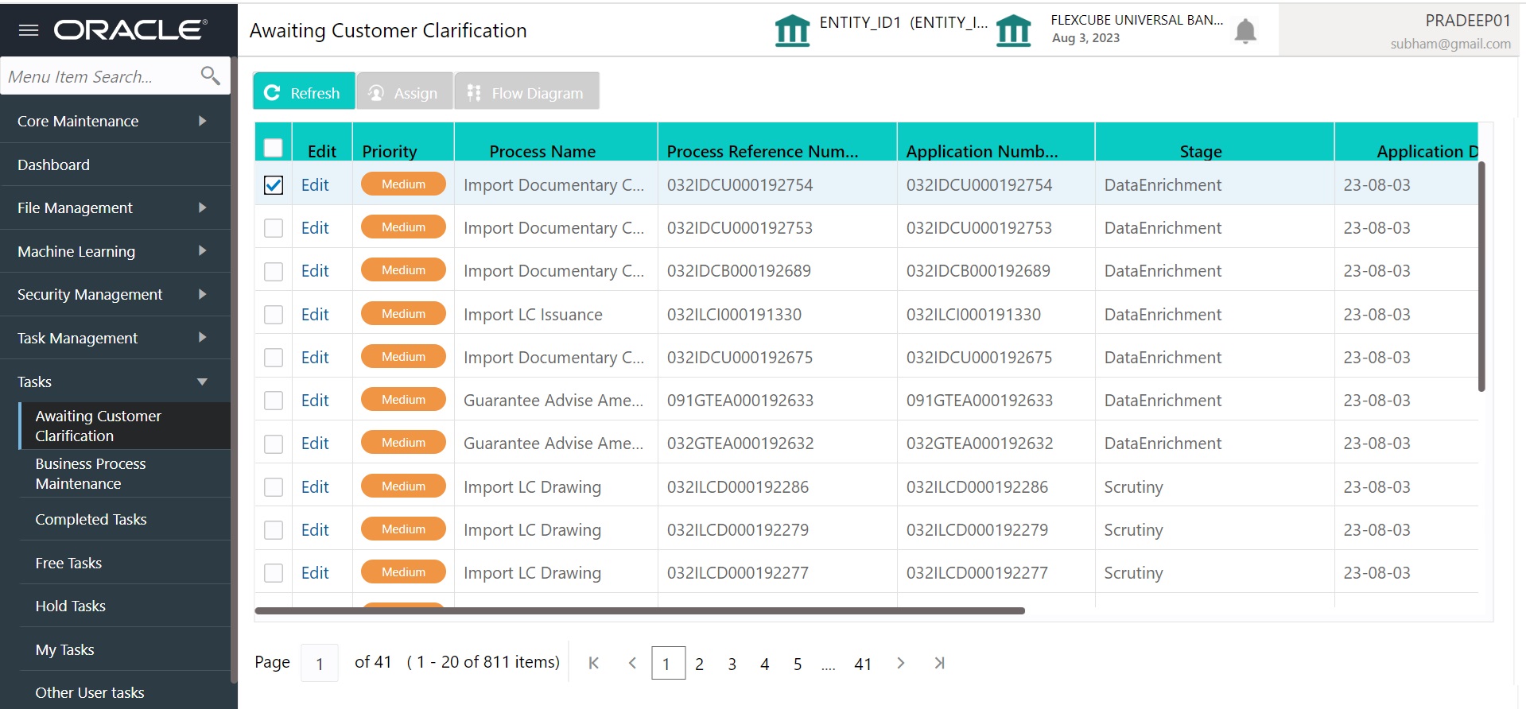Open Hold Tasks list

(x=124, y=606)
